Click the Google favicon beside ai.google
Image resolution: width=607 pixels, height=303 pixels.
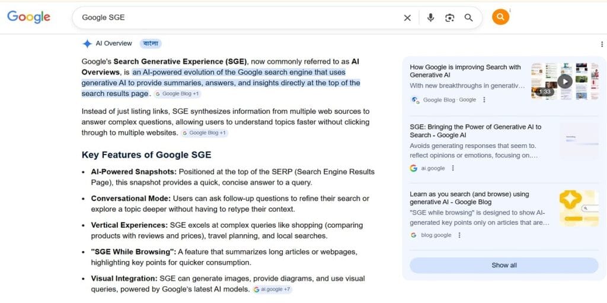pos(414,168)
